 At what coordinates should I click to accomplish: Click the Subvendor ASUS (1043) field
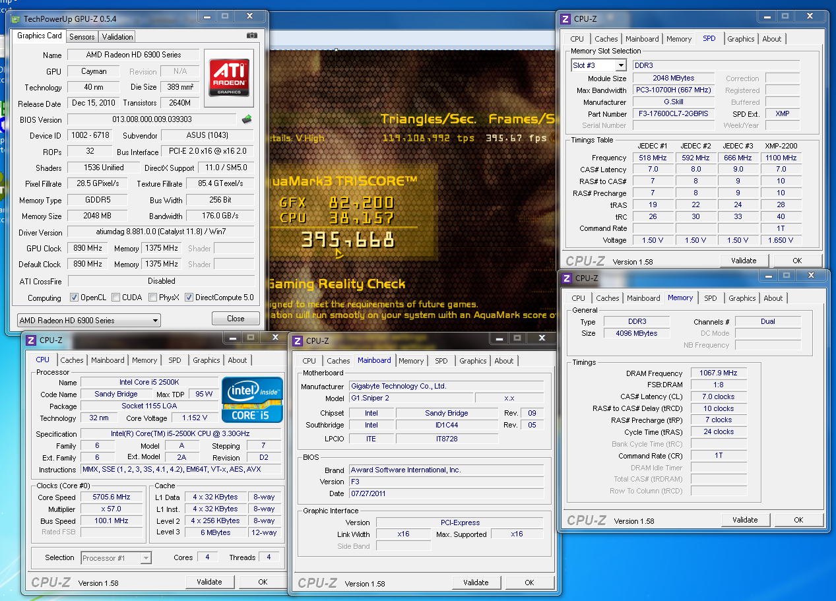point(208,135)
